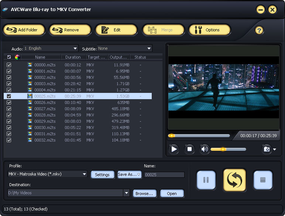This screenshot has height=216, width=285.
Task: Open the Options dialog
Action: [210, 30]
